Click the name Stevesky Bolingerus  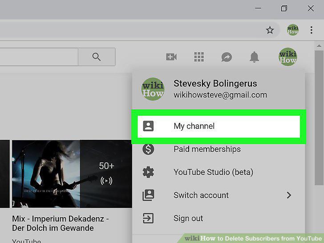[x=215, y=84]
